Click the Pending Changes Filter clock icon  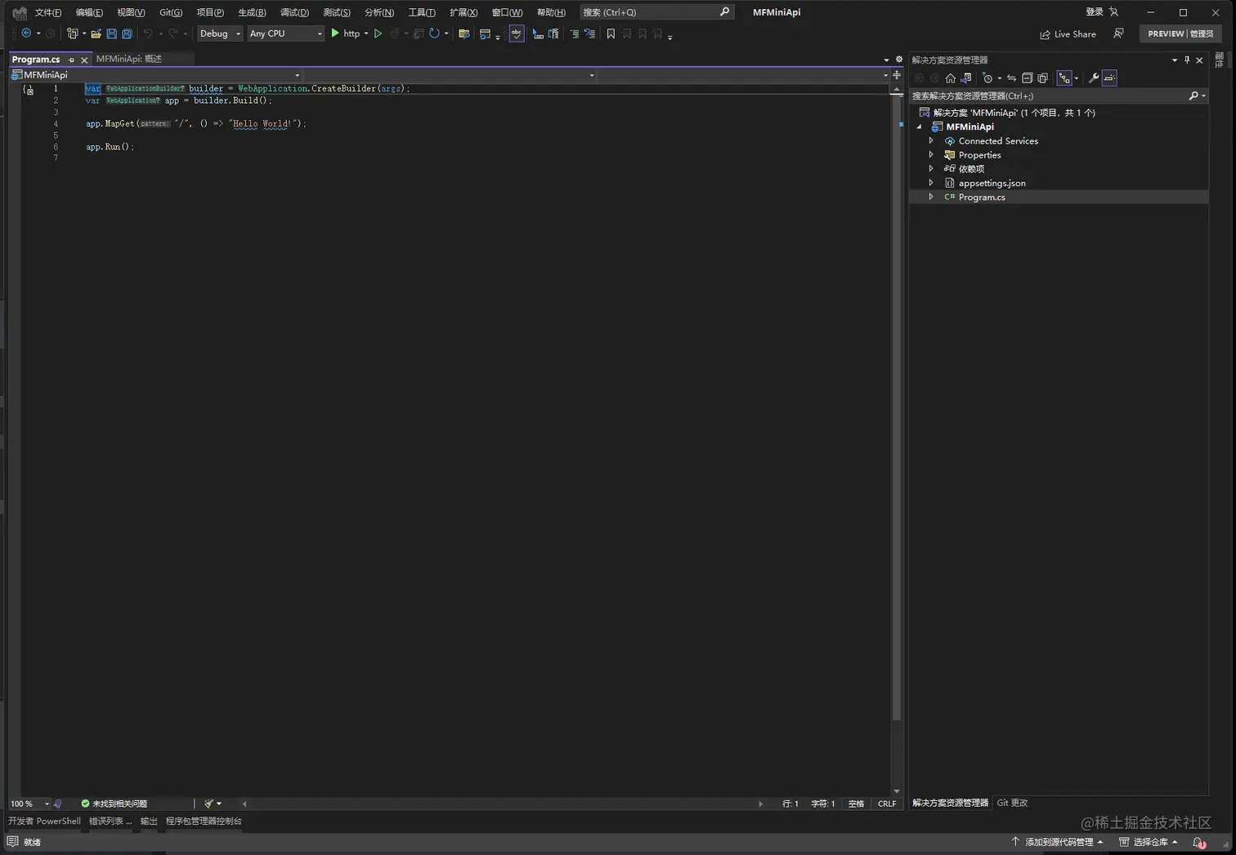[x=987, y=78]
